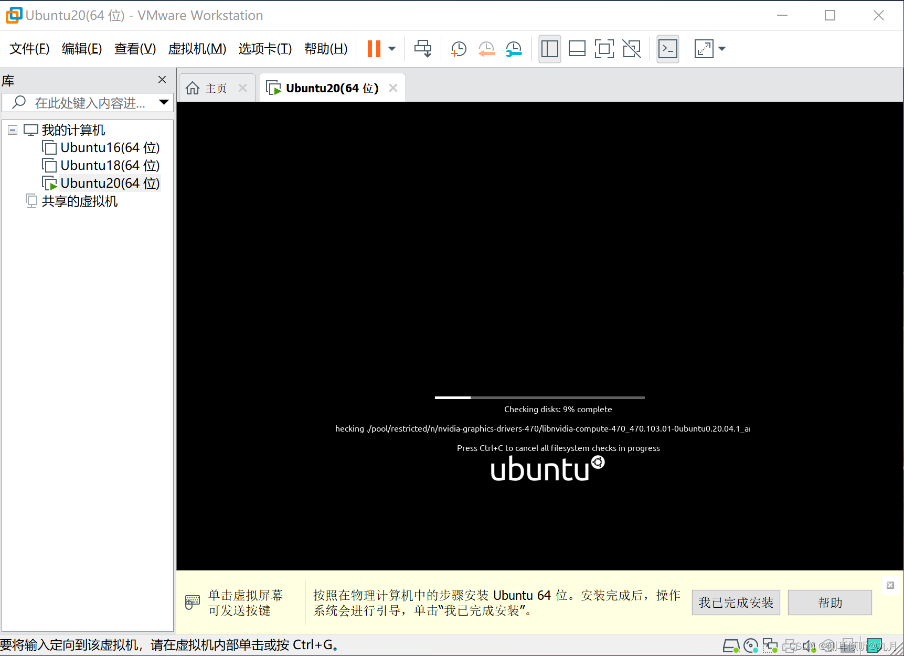Viewport: 904px width, 656px height.
Task: Close the 库 library panel
Action: tap(162, 79)
